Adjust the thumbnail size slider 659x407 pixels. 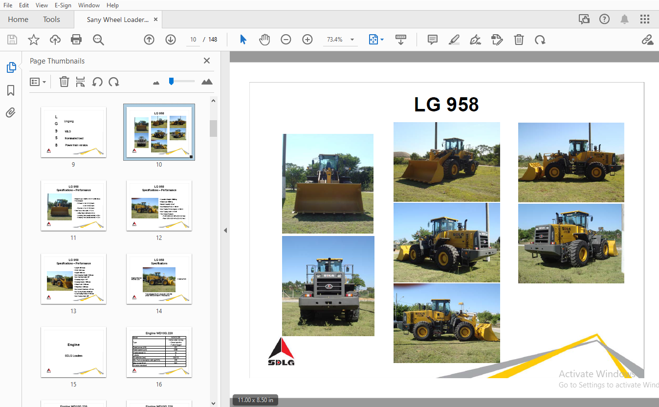click(171, 81)
